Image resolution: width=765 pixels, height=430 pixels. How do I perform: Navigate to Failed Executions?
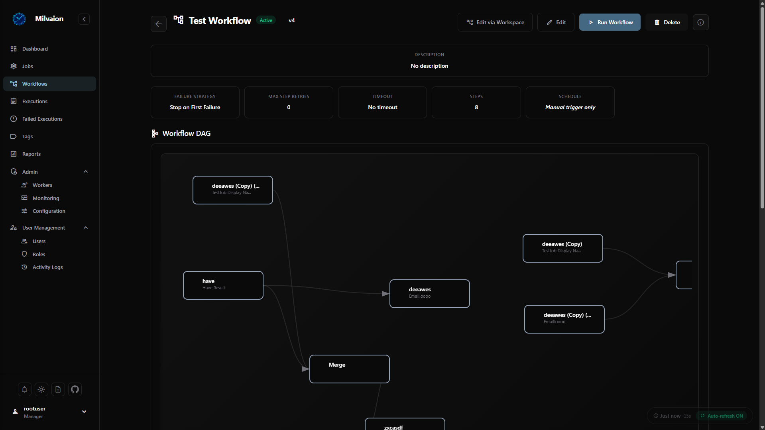tap(49, 119)
